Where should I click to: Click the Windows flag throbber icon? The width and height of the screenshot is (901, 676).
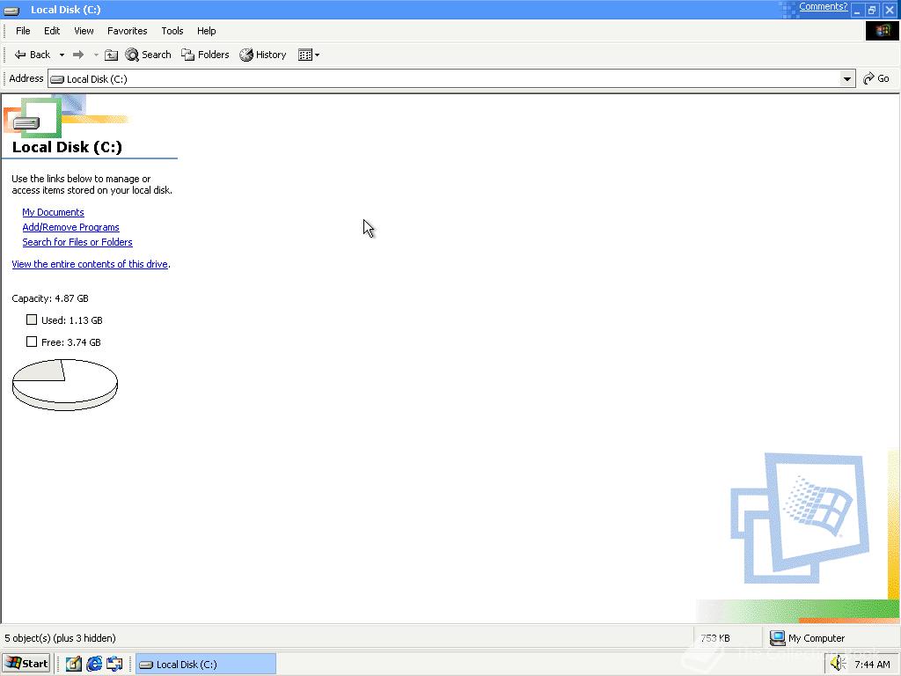point(882,31)
